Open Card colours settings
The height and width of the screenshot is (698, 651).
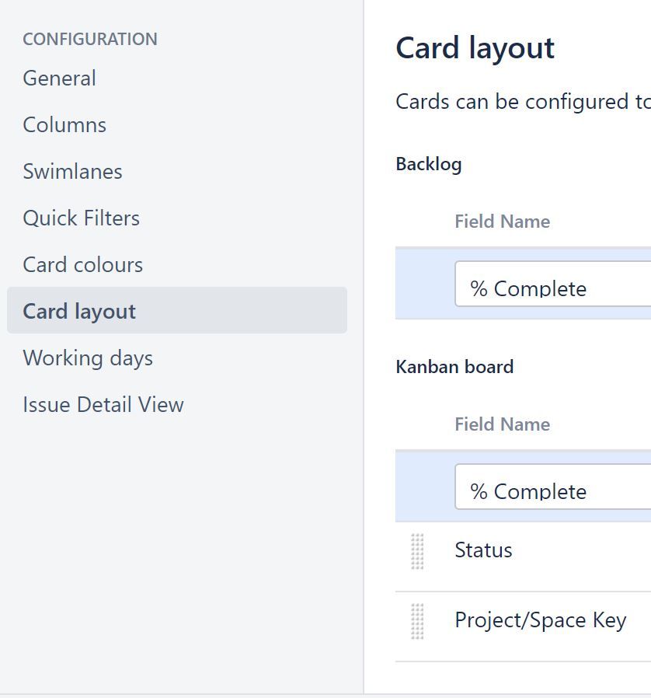[x=83, y=264]
